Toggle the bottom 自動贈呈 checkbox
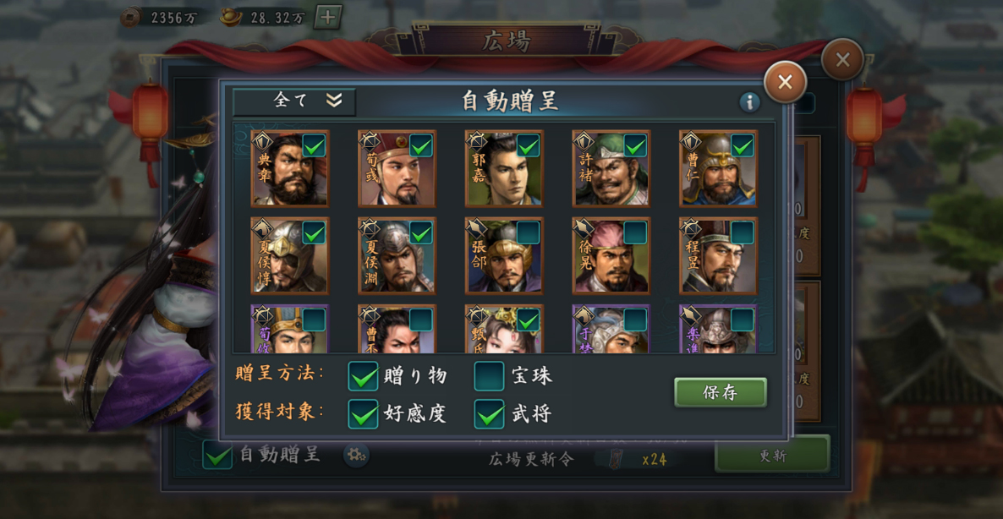Screen dimensions: 1003x519 pyautogui.click(x=217, y=455)
